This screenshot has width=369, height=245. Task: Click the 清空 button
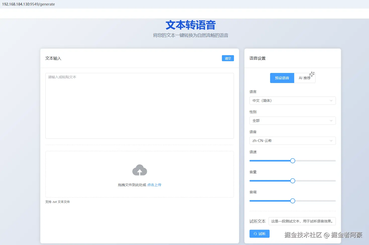pyautogui.click(x=228, y=58)
